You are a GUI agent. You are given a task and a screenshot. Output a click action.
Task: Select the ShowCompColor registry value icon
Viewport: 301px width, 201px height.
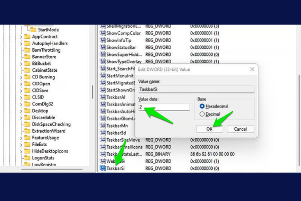point(103,33)
